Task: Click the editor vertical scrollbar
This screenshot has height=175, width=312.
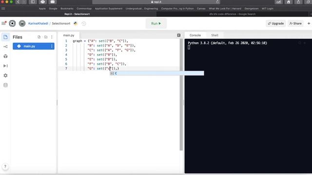Action: tap(181, 94)
